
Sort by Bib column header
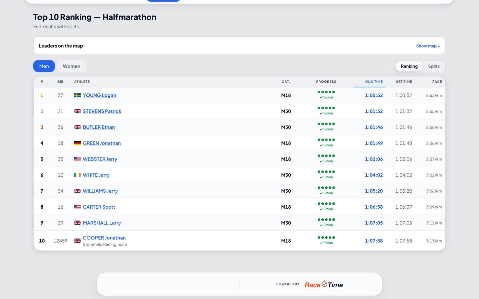pos(60,82)
